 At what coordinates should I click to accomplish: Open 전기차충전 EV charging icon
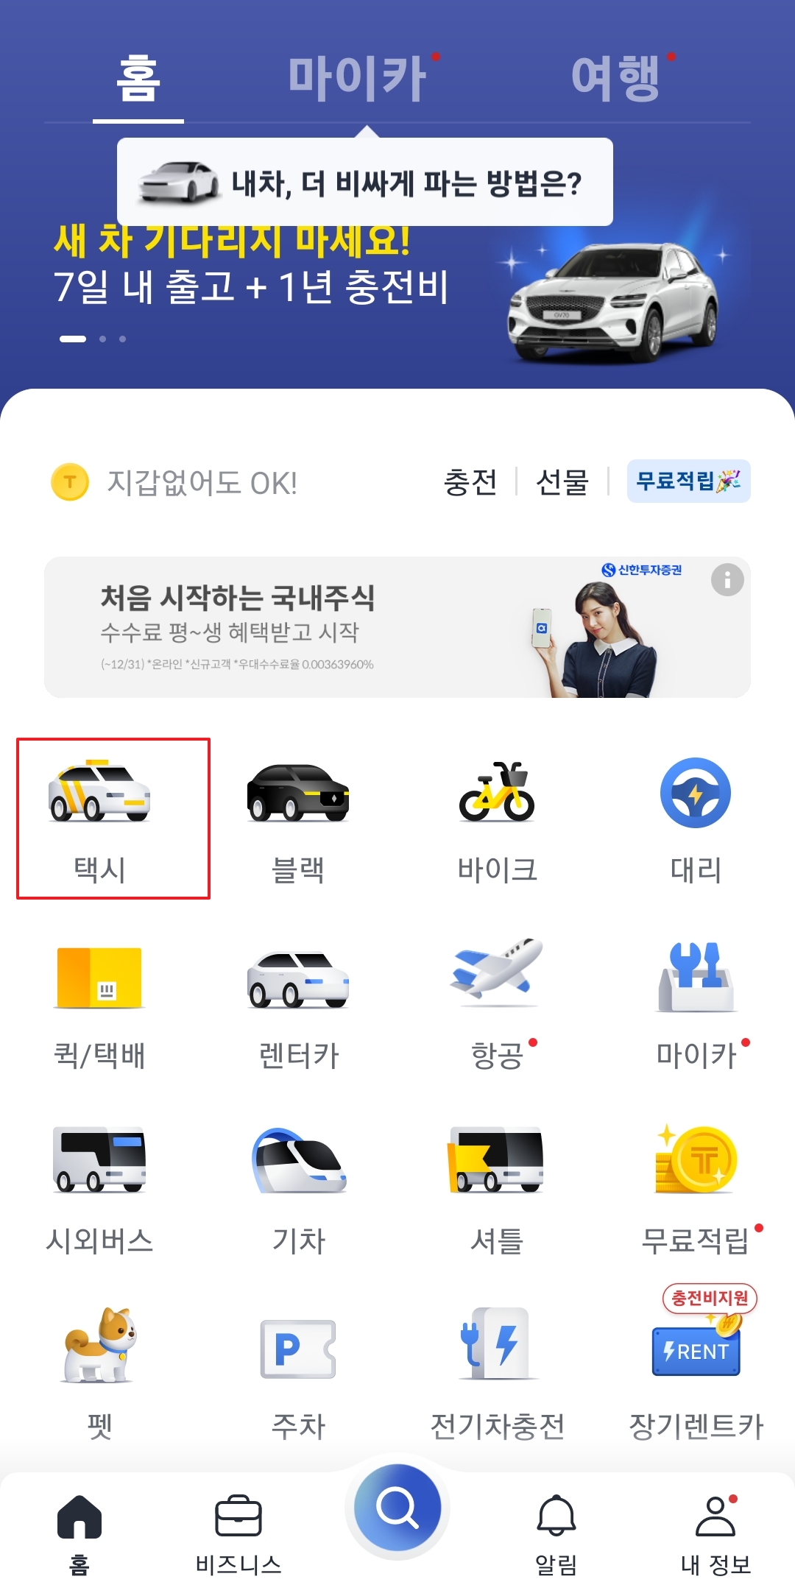[x=497, y=1343]
